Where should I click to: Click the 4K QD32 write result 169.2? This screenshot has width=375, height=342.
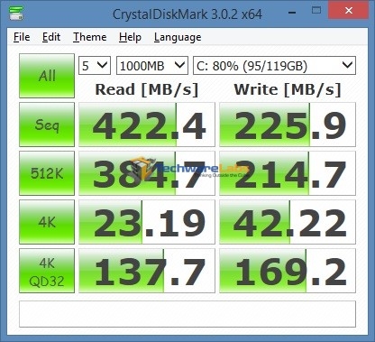pos(288,271)
